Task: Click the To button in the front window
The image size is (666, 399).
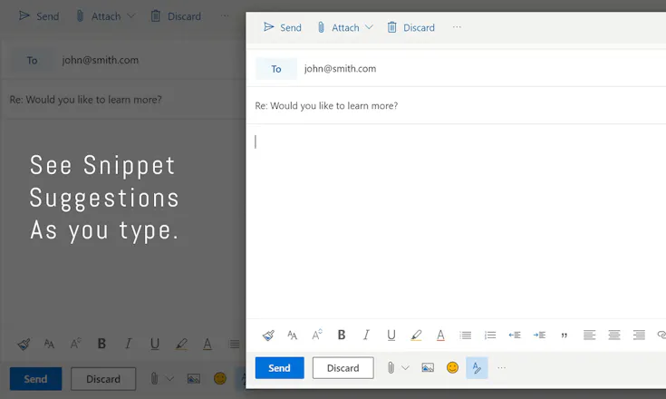Action: click(x=276, y=69)
